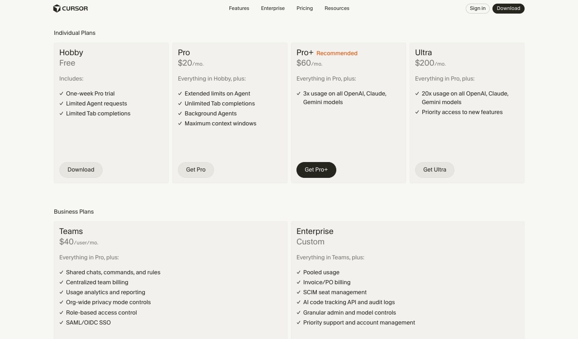This screenshot has height=339, width=578.
Task: Click the Get Pro+ button
Action: point(316,170)
